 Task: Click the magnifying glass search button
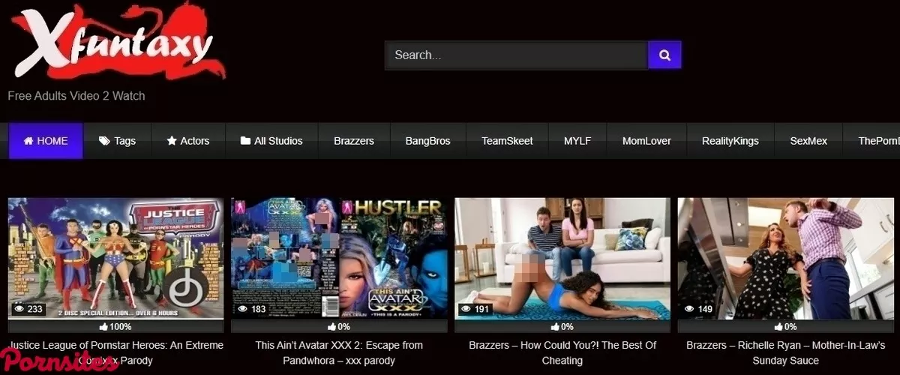pyautogui.click(x=664, y=55)
